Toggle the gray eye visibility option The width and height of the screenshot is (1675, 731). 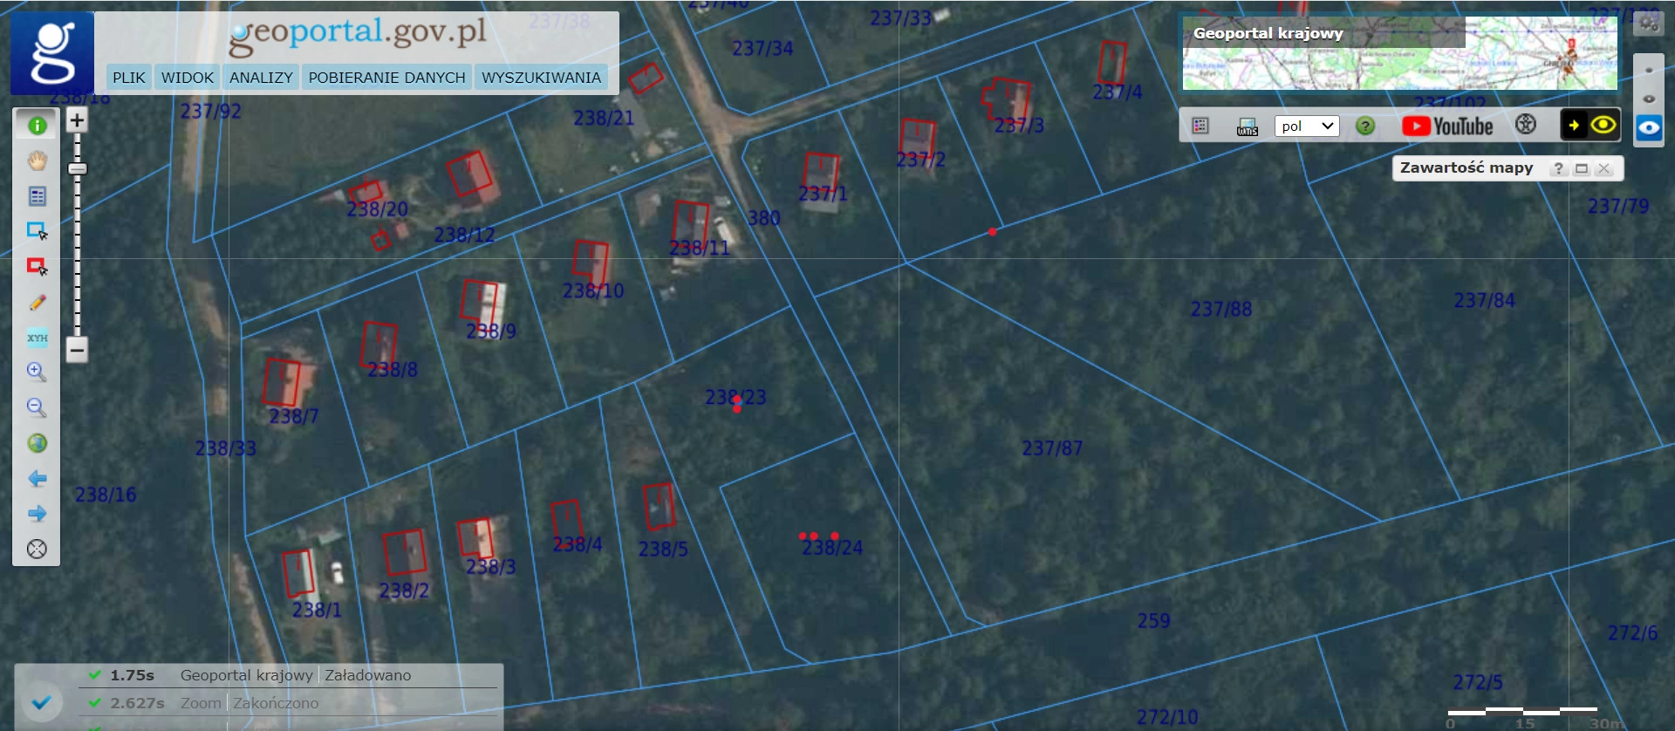click(x=1648, y=99)
